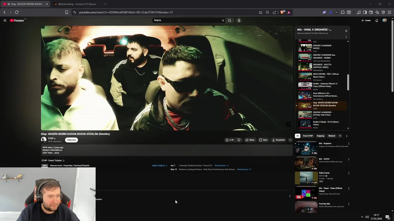Open more actions beside Download
This screenshot has height=221, width=394.
(290, 140)
